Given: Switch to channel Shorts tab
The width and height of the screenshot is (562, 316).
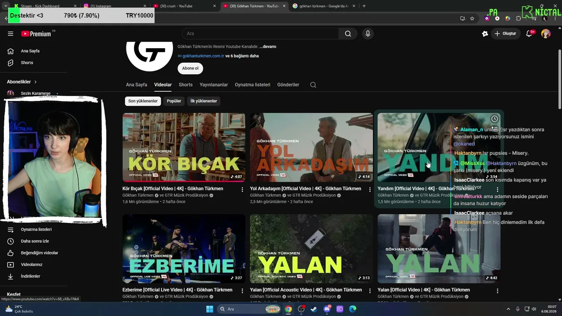Looking at the screenshot, I should pyautogui.click(x=186, y=85).
